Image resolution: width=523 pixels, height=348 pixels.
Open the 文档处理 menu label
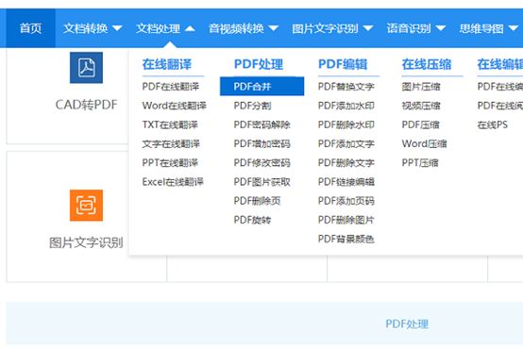click(158, 28)
